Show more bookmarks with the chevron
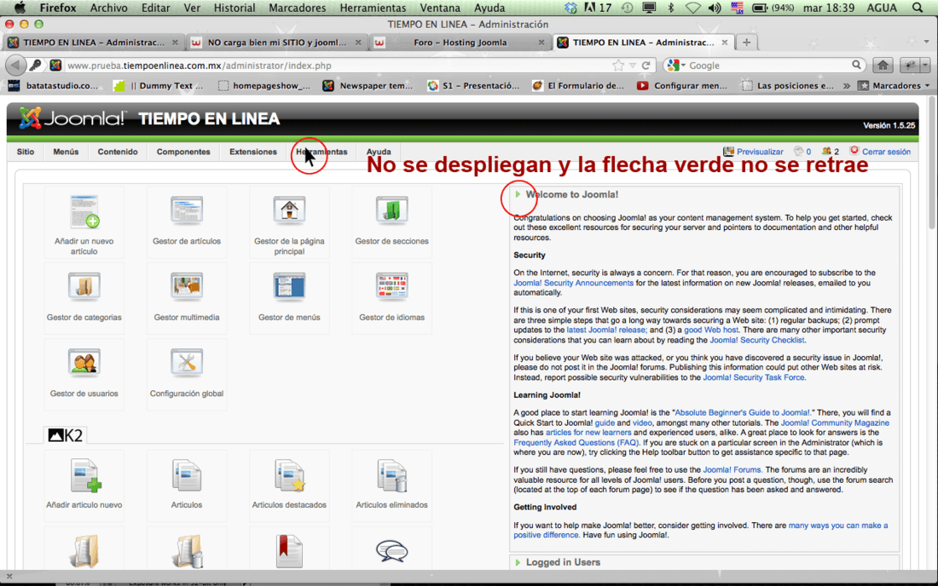Screen dimensions: 938x586 pos(847,85)
